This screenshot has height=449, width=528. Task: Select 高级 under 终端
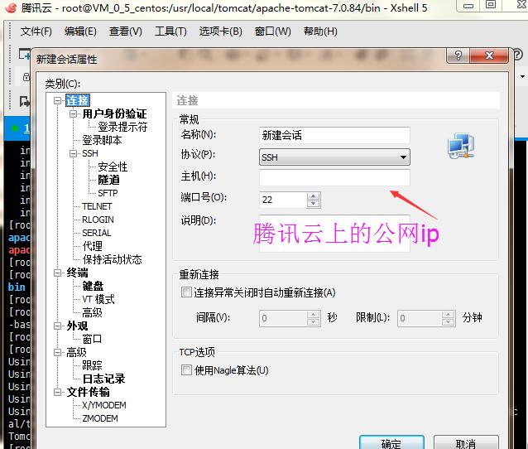point(92,312)
